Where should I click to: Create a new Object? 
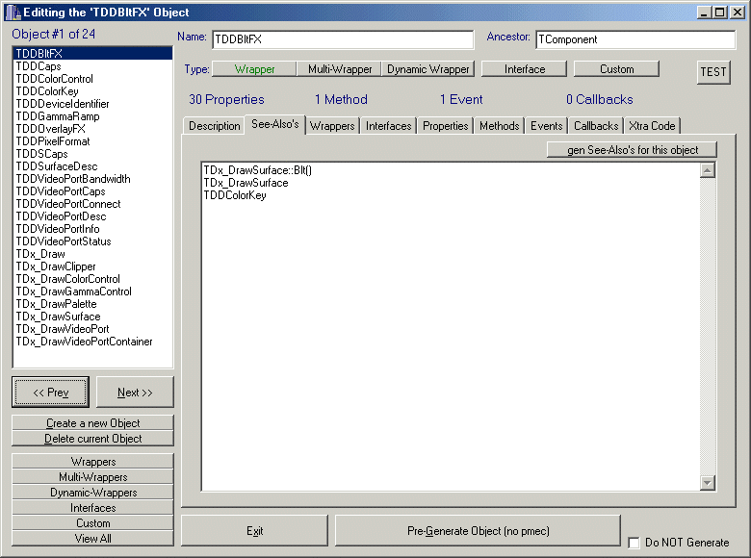(x=92, y=423)
